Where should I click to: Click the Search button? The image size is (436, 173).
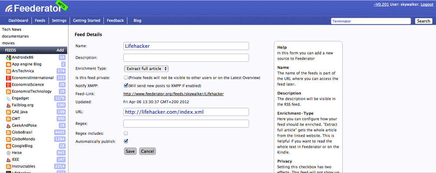pos(423,21)
